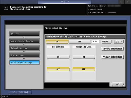Open Printer Information

pyautogui.click(x=113, y=57)
